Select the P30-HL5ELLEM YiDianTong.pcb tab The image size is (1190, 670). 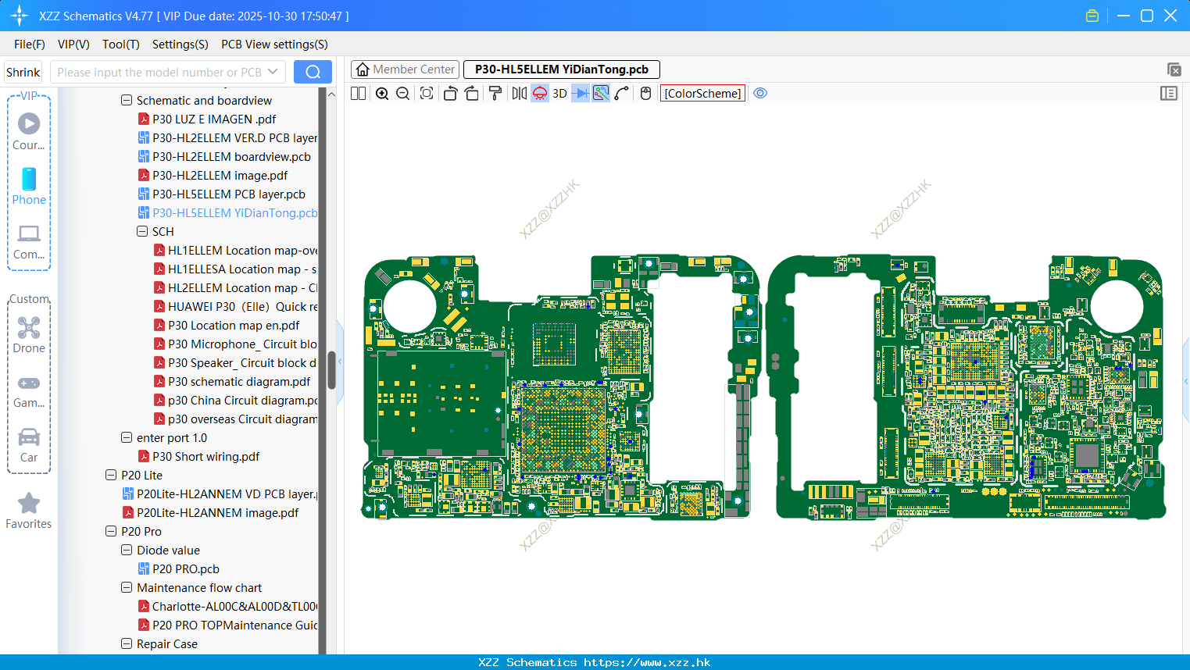click(x=562, y=69)
